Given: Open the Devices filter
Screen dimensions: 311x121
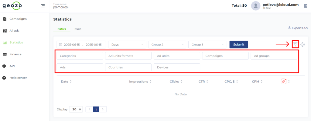Looking at the screenshot, I should 177,67.
